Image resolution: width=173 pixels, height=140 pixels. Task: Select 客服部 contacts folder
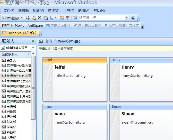[9, 132]
